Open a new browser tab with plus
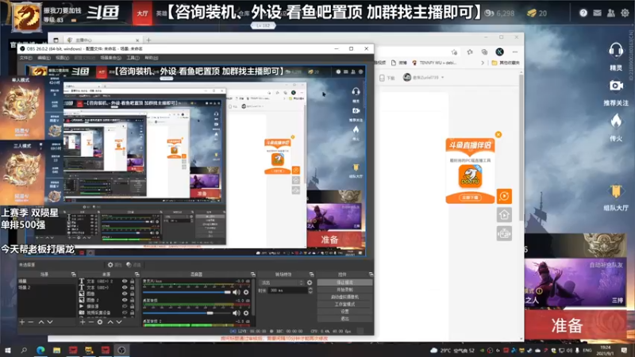This screenshot has width=635, height=357. [148, 40]
